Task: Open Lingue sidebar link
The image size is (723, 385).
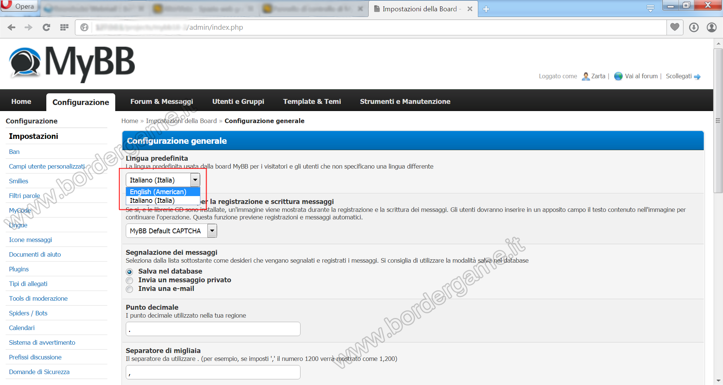Action: [x=18, y=225]
